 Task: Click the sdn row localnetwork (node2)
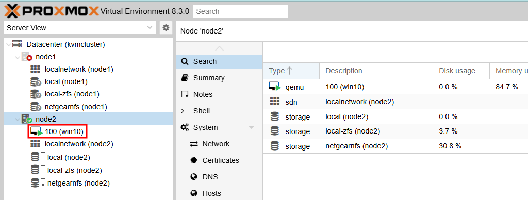point(395,102)
